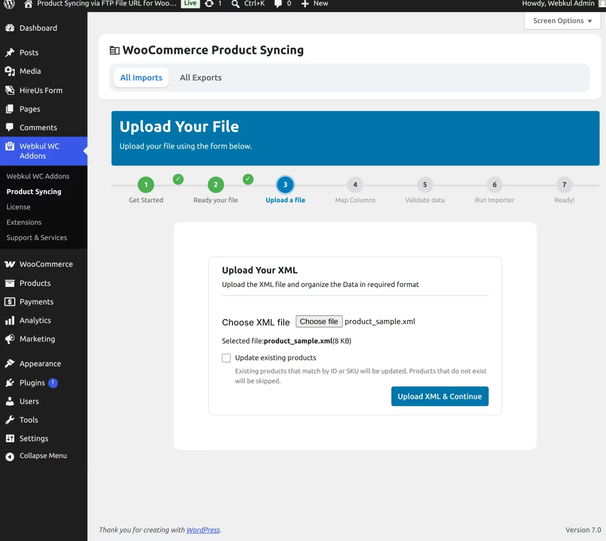Click the product_sample.xml file name text
606x541 pixels.
[380, 322]
